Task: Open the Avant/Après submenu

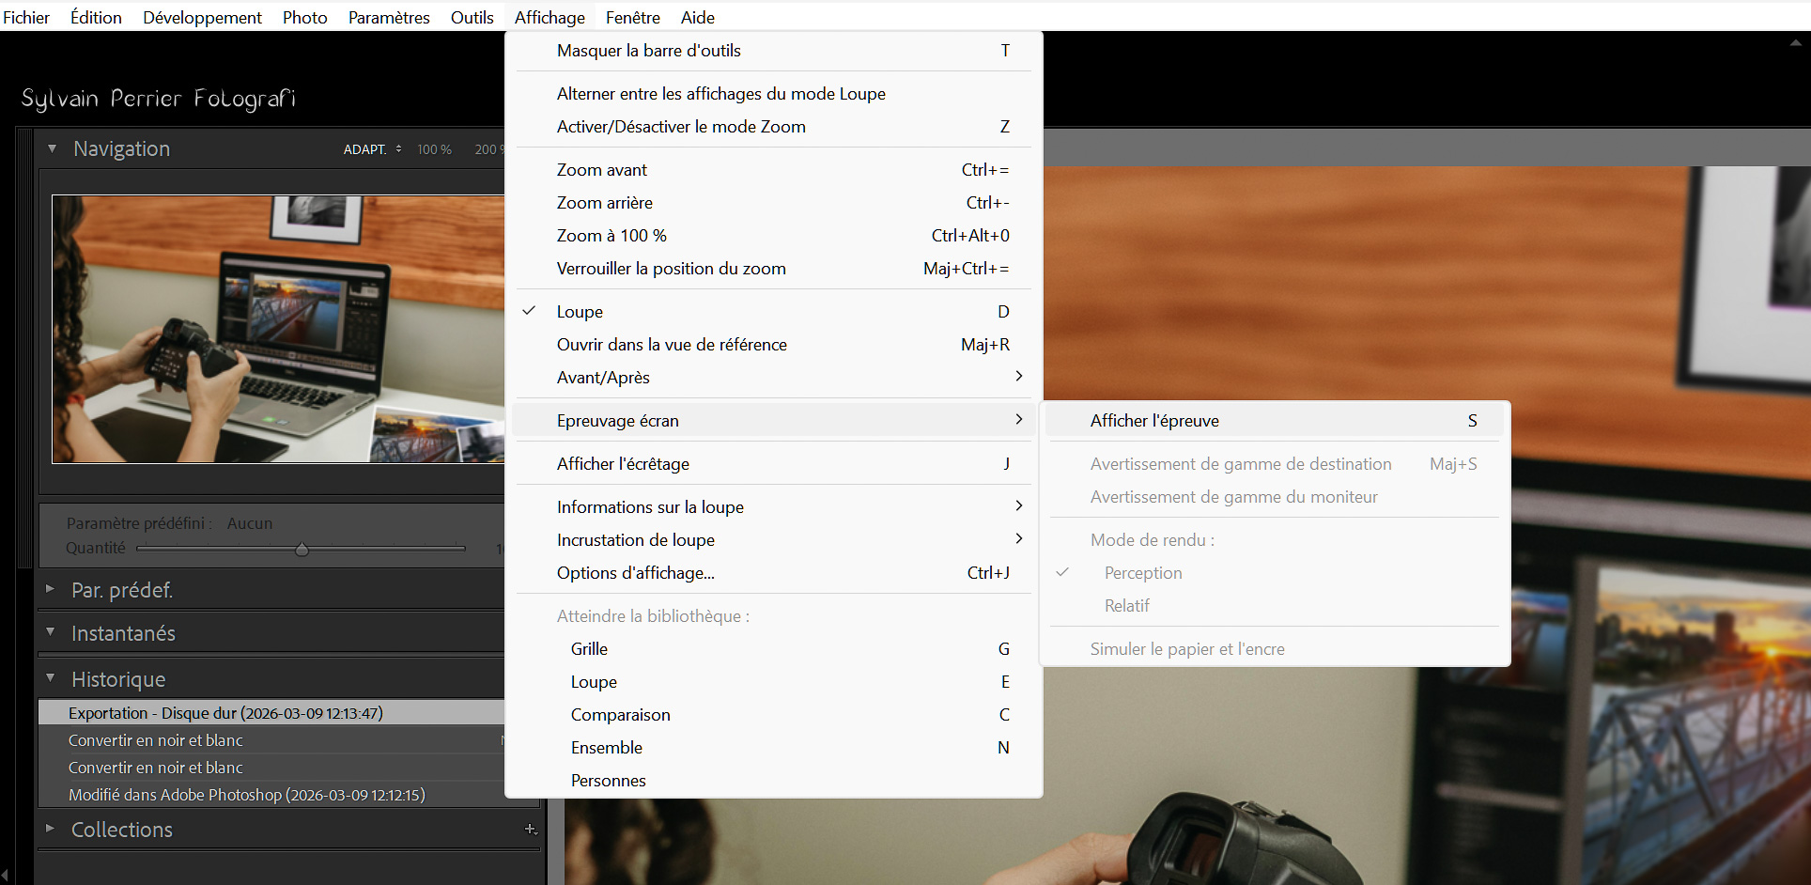Action: click(603, 378)
